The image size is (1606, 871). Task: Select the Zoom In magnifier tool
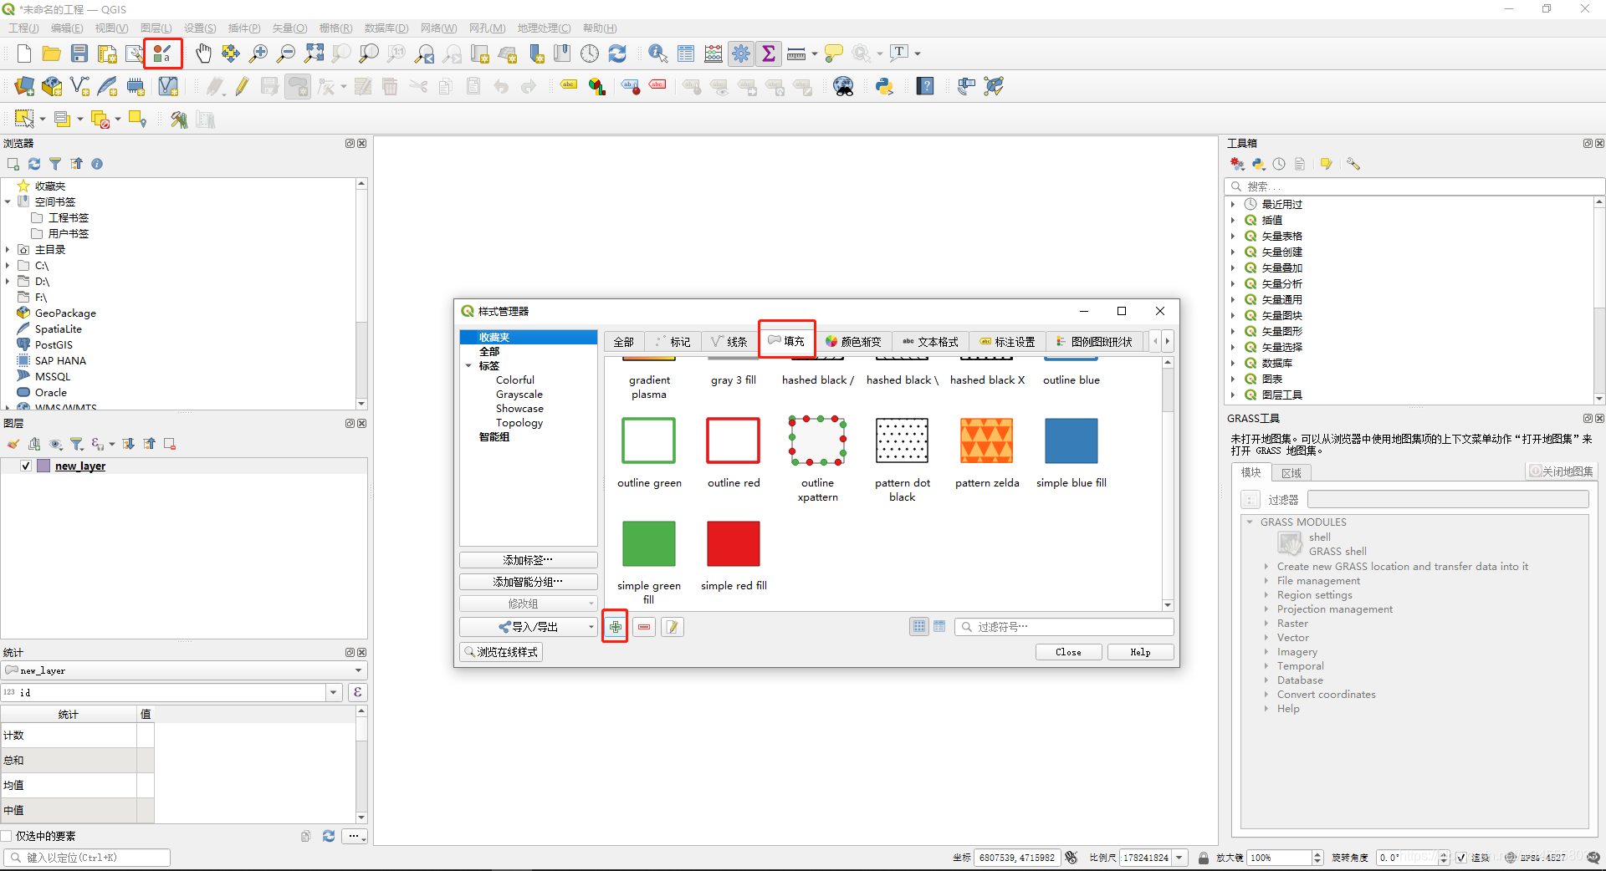pyautogui.click(x=258, y=53)
